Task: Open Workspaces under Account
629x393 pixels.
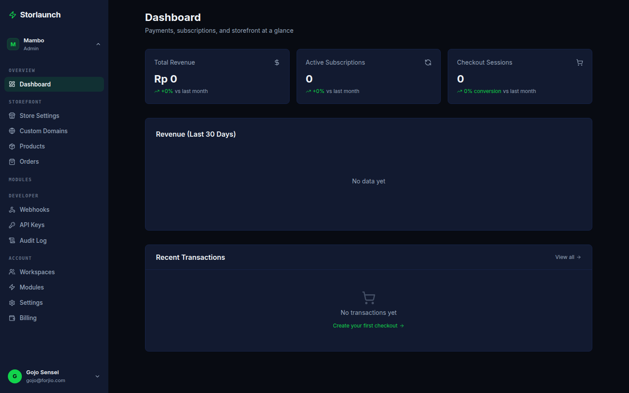Action: [54, 272]
